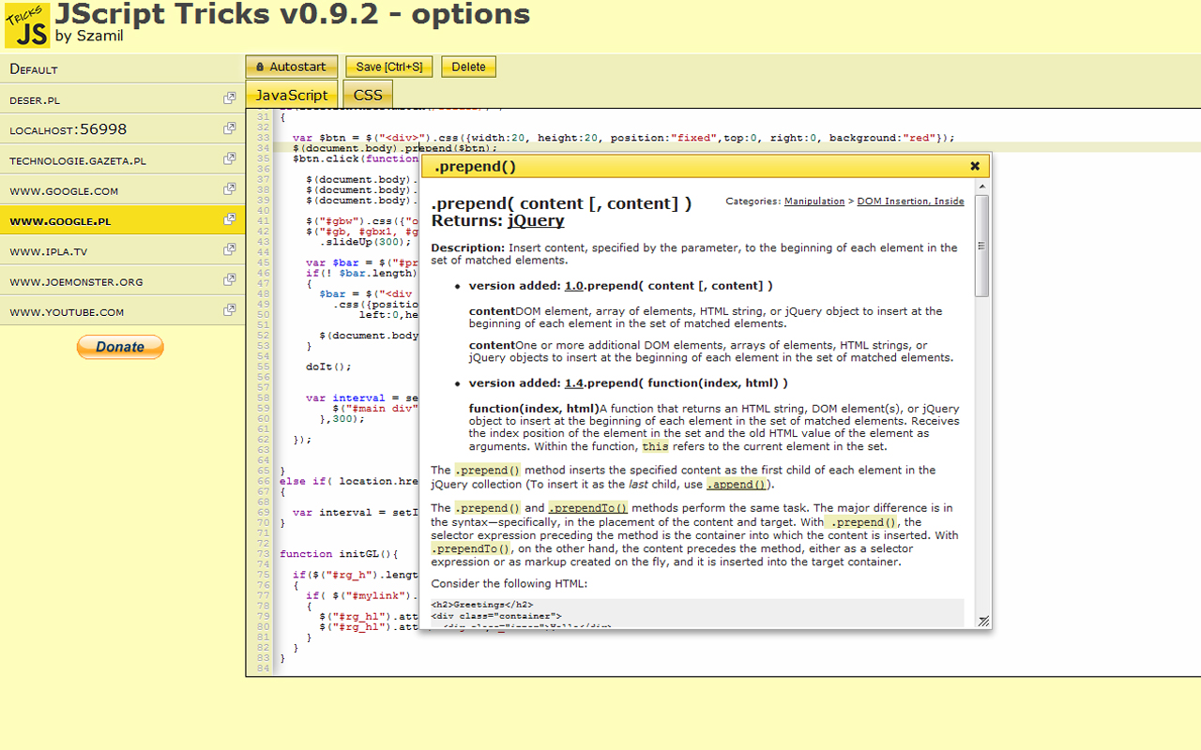The height and width of the screenshot is (750, 1201).
Task: Follow the underlined .prependTo() link
Action: [x=587, y=508]
